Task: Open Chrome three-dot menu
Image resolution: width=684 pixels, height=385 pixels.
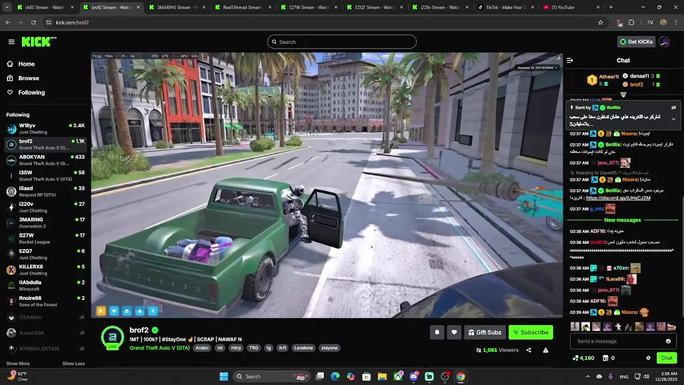Action: point(676,22)
